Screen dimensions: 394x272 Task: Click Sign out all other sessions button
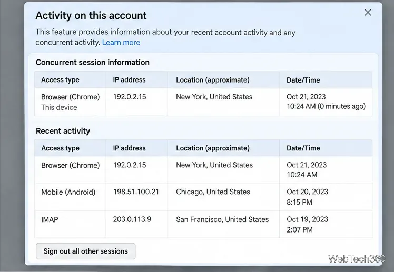tap(86, 251)
